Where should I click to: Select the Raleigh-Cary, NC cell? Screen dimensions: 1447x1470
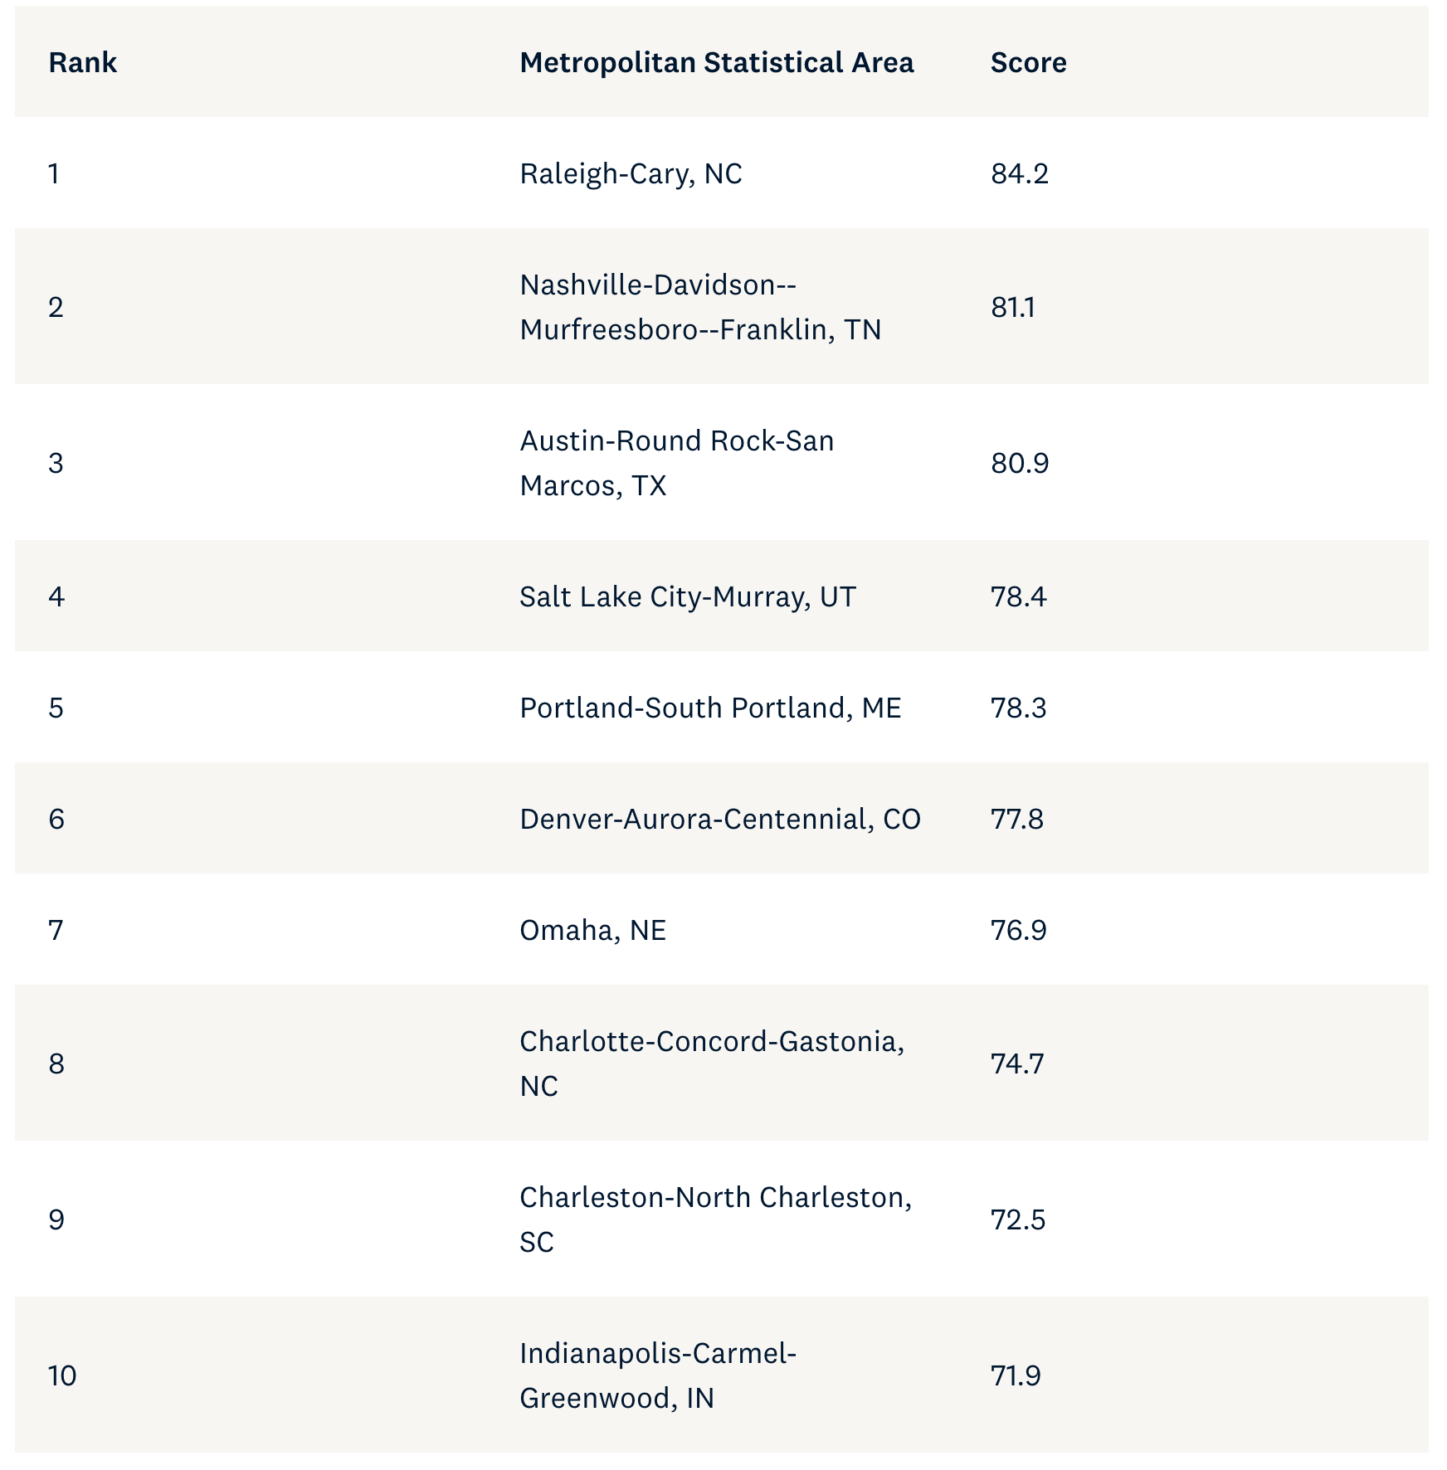click(x=631, y=173)
